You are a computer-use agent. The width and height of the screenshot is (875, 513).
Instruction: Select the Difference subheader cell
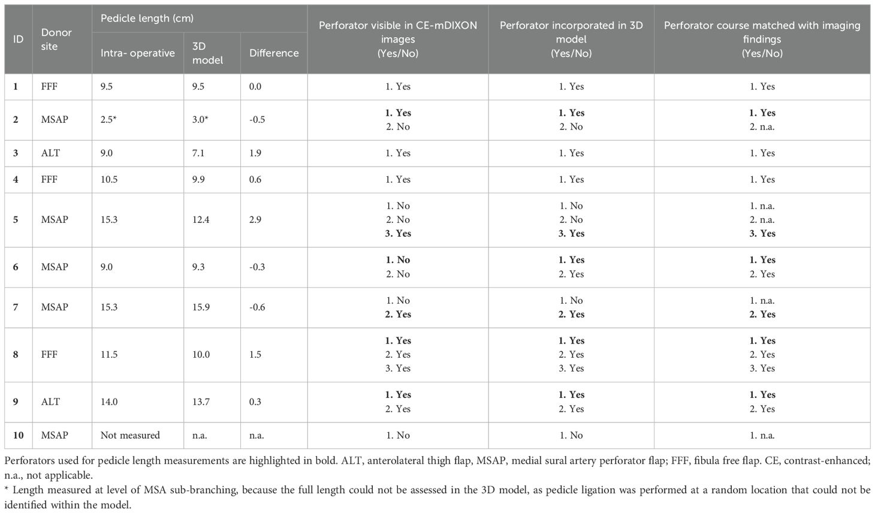click(274, 53)
